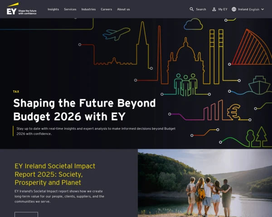
Task: Click the My EY user profile icon
Action: [214, 9]
